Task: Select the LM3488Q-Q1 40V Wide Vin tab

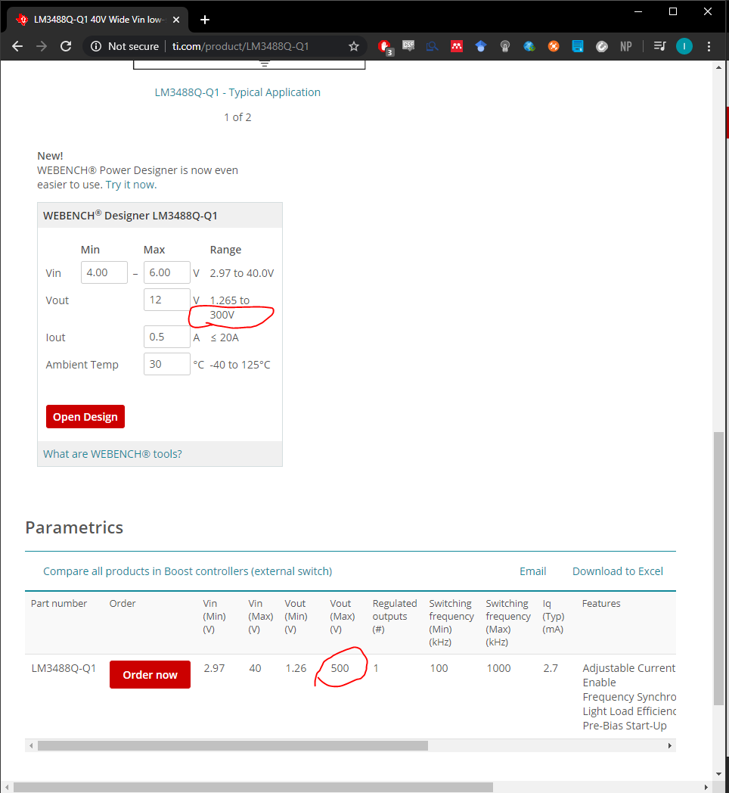Action: (x=98, y=20)
